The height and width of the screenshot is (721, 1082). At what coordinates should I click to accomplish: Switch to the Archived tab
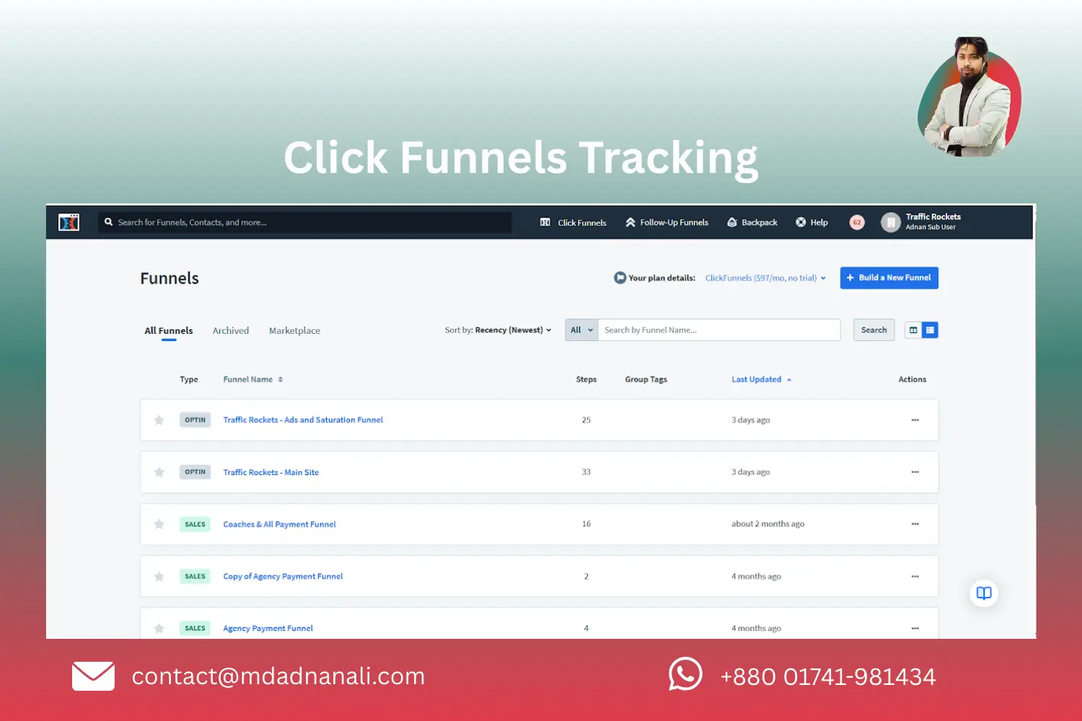pyautogui.click(x=230, y=330)
